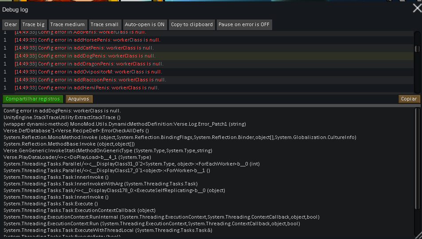Select addCatPenis config error entry
Screen dimensions: 422x239
(208, 48)
